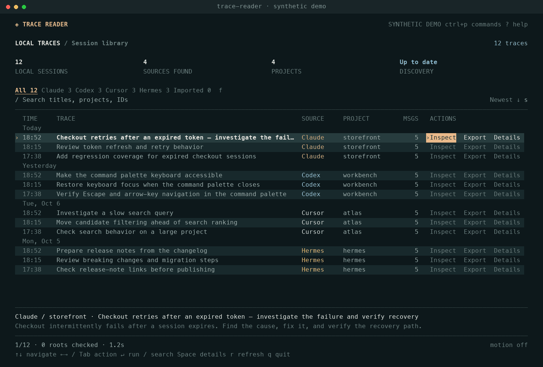Click the SOURCE column header
This screenshot has height=367, width=543.
pyautogui.click(x=313, y=119)
